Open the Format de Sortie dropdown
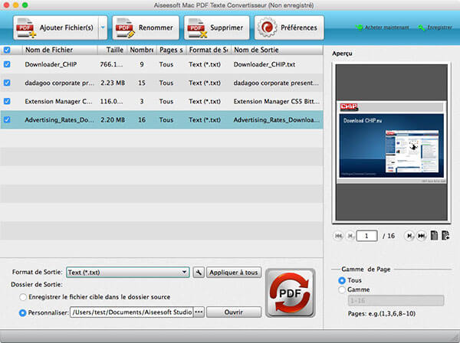 (x=127, y=272)
